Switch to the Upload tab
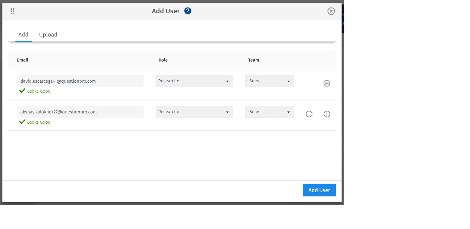 point(48,35)
